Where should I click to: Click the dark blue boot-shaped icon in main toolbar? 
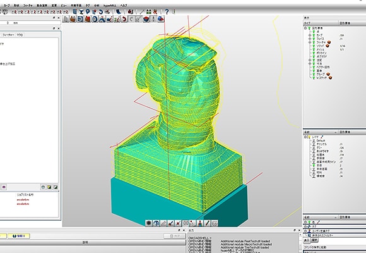(x=119, y=11)
